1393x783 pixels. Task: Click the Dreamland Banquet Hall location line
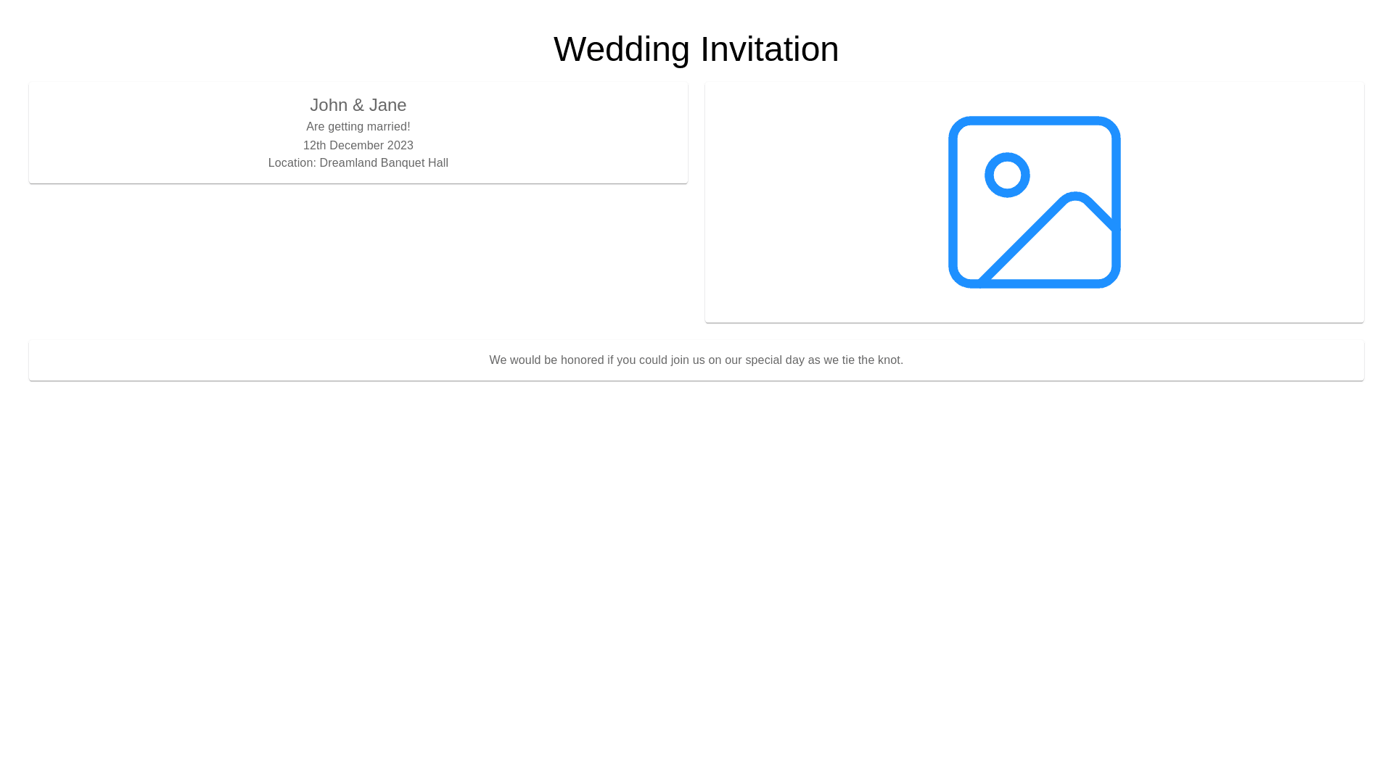point(358,163)
